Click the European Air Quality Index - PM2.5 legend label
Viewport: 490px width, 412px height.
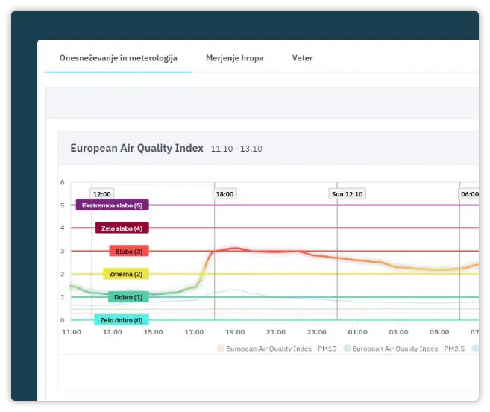coord(409,348)
